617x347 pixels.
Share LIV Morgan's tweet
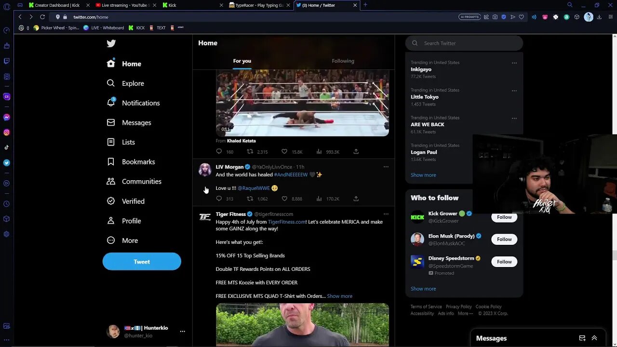click(356, 199)
